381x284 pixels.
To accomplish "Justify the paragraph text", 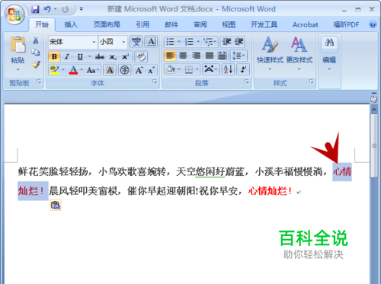I will 210,56.
